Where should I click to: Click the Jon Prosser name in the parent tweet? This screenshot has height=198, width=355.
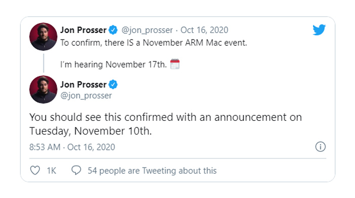tap(83, 30)
